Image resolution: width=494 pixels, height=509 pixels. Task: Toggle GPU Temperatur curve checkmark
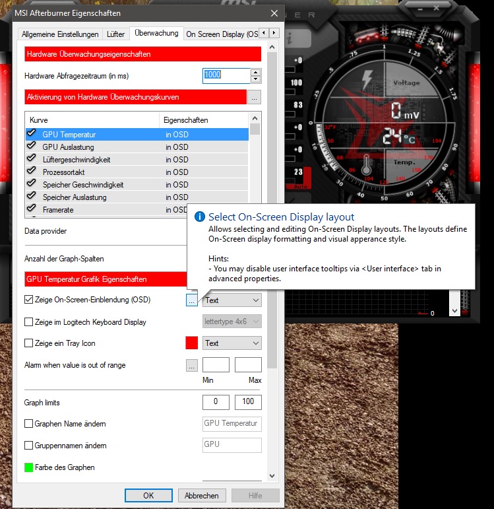32,133
